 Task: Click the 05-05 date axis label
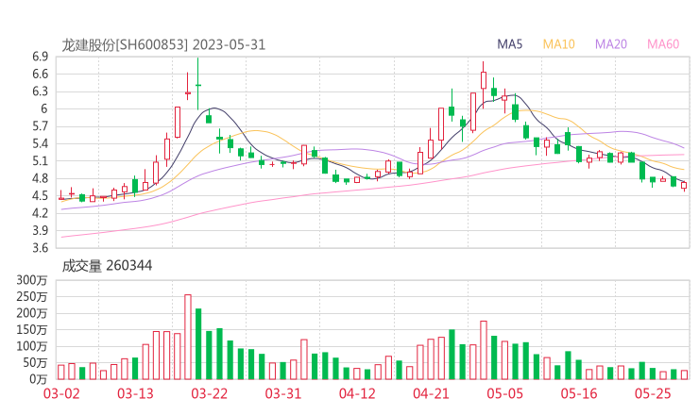pos(504,392)
